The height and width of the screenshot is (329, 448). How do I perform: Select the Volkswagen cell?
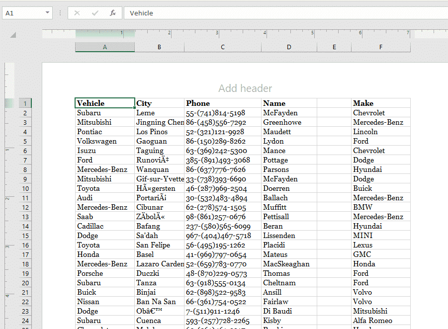pyautogui.click(x=105, y=141)
